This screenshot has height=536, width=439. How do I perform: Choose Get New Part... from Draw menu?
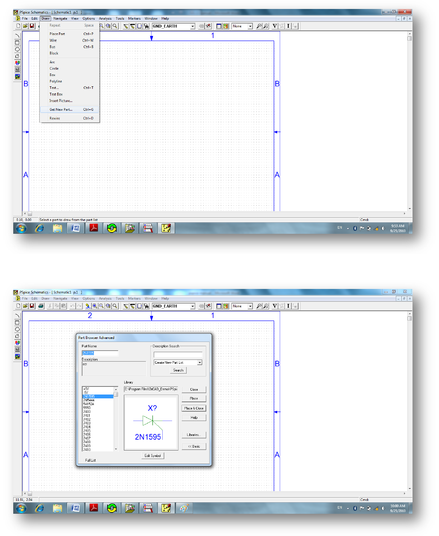point(70,109)
